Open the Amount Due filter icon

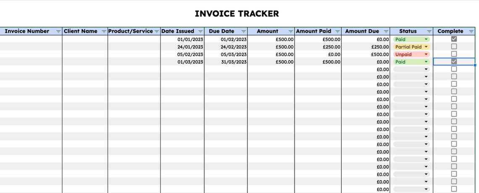coord(386,31)
